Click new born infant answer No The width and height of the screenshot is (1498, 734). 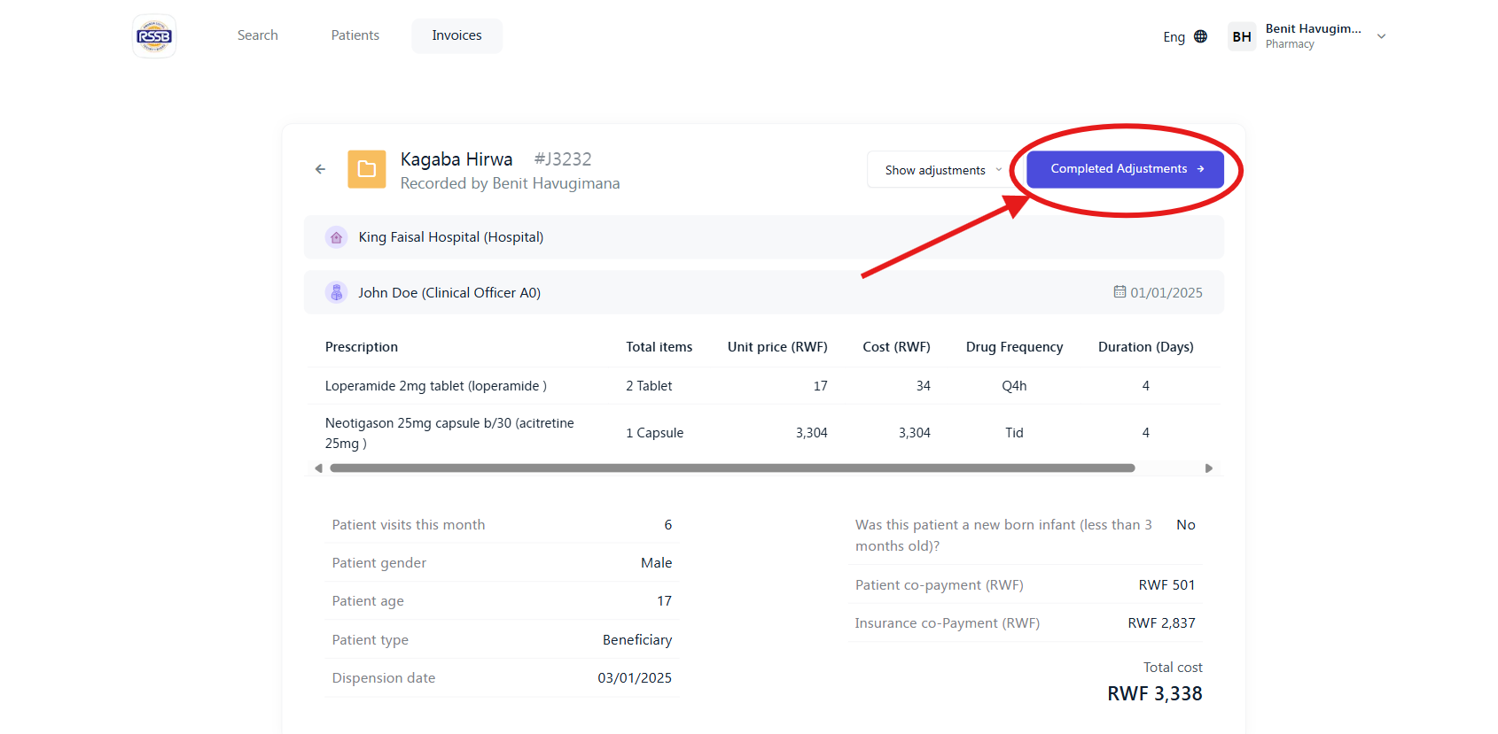(1186, 525)
